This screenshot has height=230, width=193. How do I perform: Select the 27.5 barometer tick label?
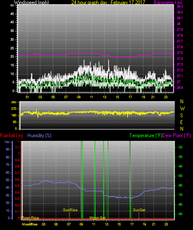click(180, 53)
